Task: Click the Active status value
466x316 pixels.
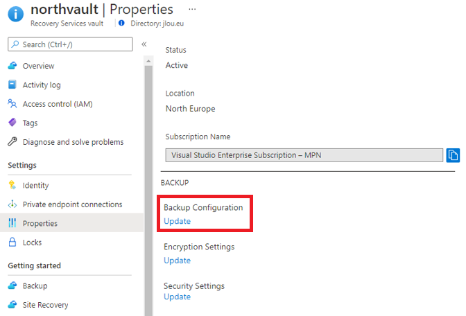Action: click(177, 65)
